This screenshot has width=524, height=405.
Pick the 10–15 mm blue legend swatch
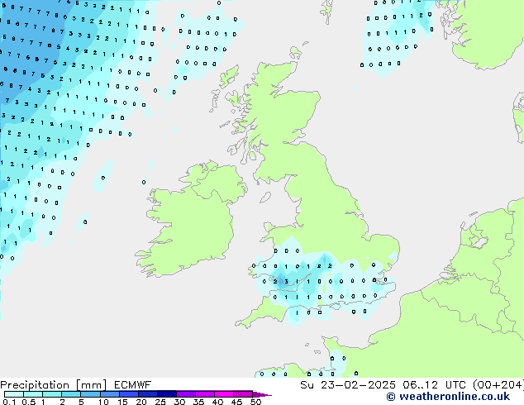click(109, 394)
